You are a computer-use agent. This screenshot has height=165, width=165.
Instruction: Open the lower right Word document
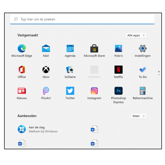(94, 143)
